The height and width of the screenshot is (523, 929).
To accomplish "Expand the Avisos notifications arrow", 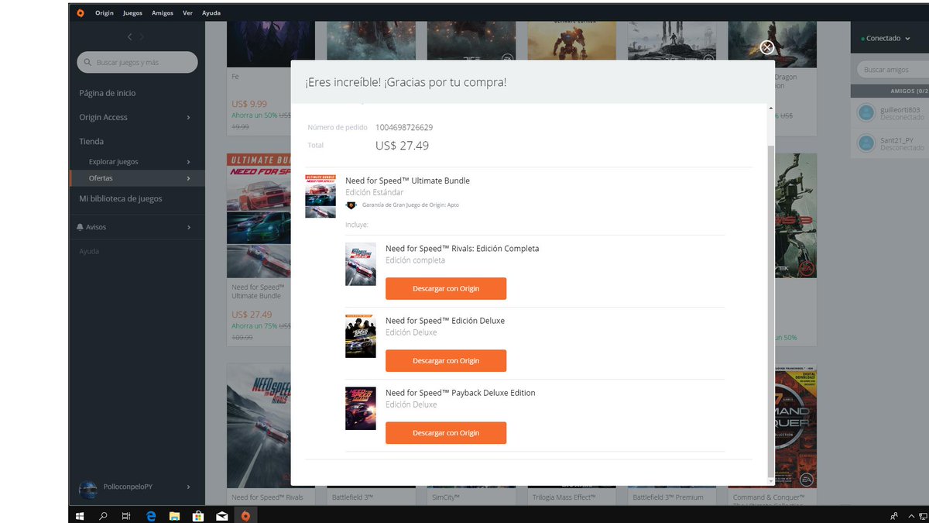I will click(x=189, y=227).
